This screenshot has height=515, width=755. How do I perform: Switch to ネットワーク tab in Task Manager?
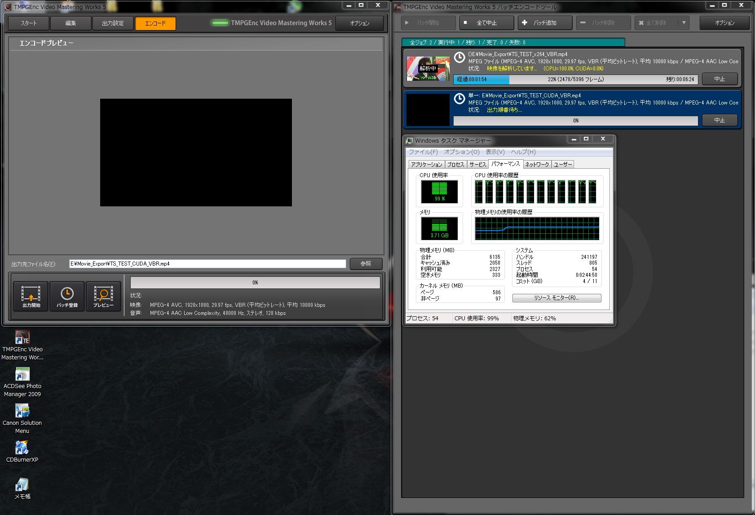537,165
